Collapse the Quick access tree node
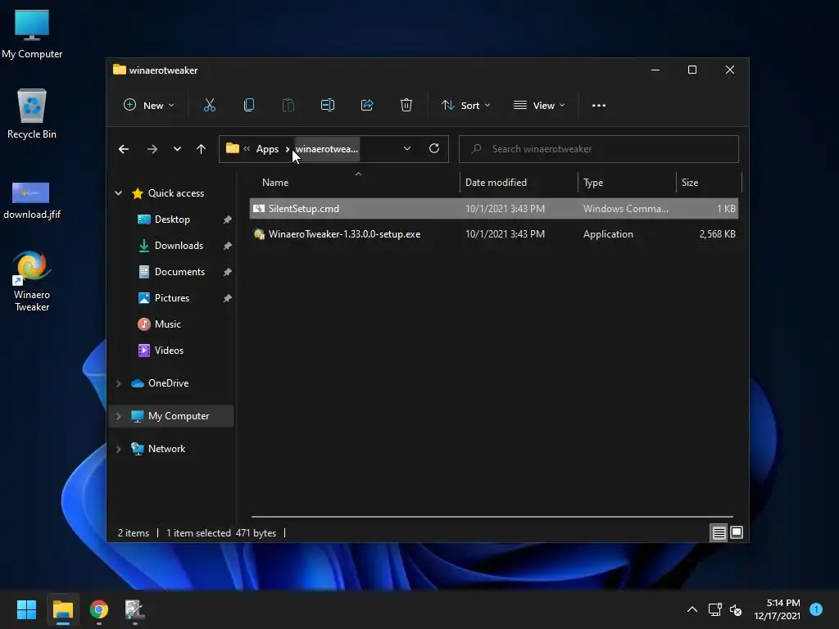The height and width of the screenshot is (629, 839). (x=118, y=193)
